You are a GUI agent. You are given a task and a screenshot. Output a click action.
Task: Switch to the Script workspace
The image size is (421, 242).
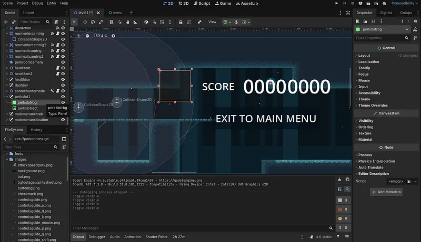202,3
